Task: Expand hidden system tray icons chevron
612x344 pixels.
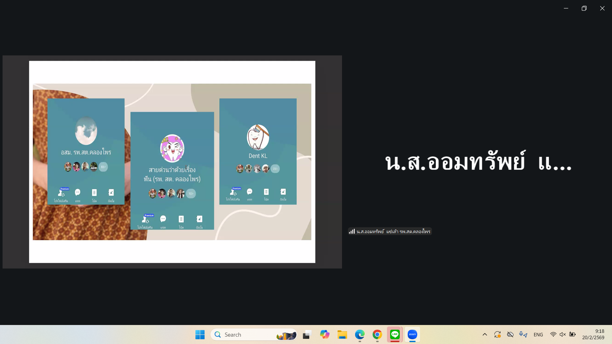Action: pyautogui.click(x=484, y=334)
